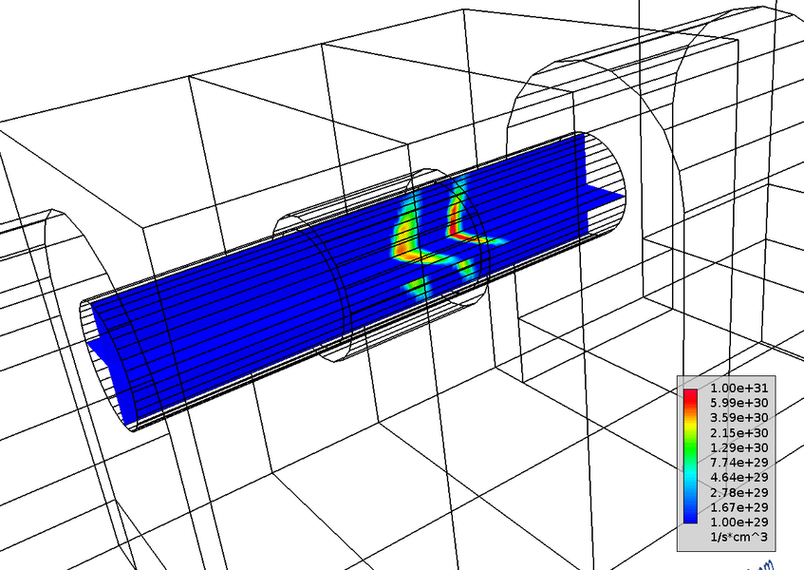Click the 7.74e+29 legend value

point(739,463)
